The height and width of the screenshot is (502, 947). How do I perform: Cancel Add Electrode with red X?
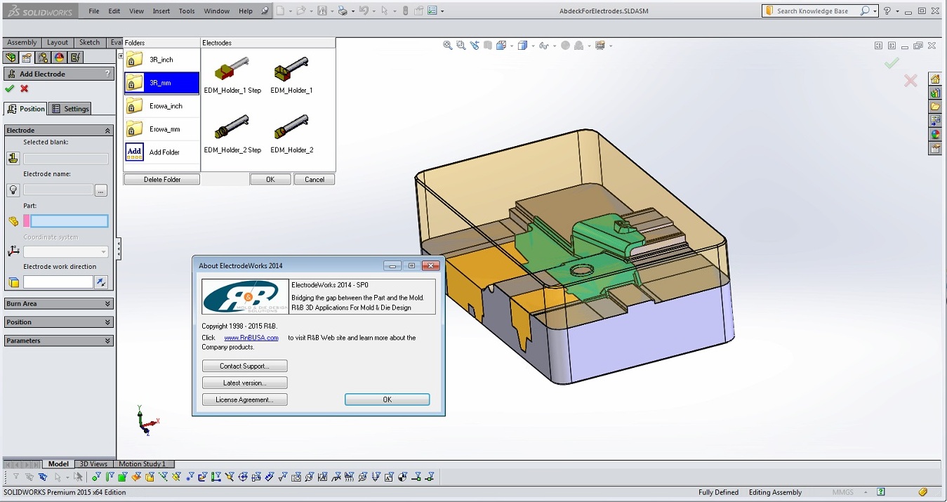[x=25, y=88]
